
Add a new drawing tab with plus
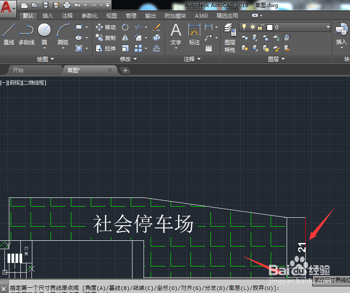(125, 70)
